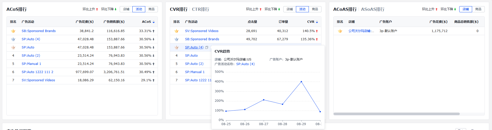Click 订单量 column header in CVR table

pyautogui.click(x=283, y=22)
